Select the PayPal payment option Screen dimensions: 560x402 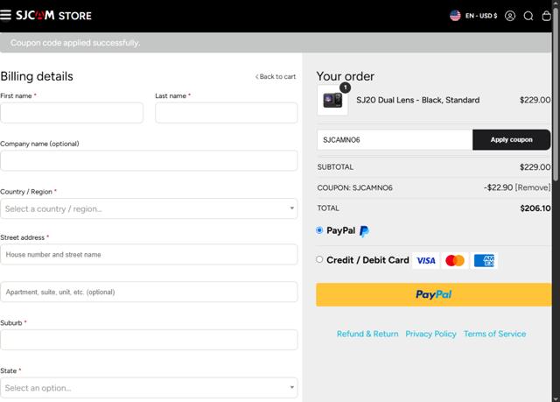pos(319,230)
